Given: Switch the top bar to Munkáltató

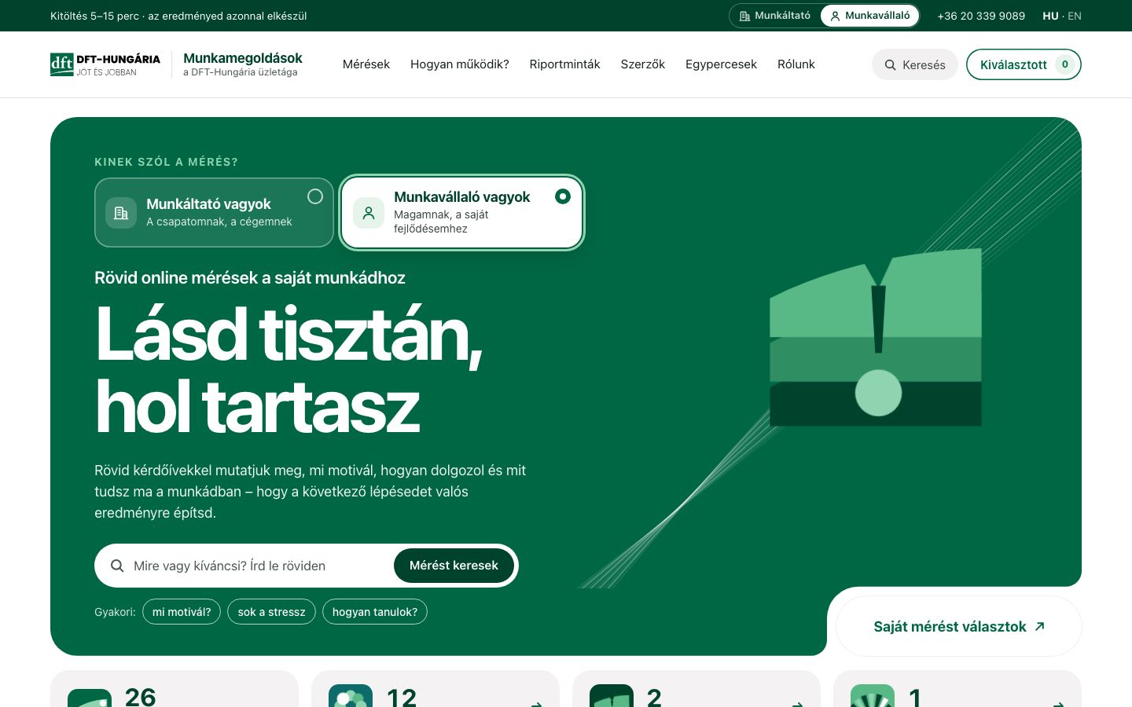Looking at the screenshot, I should 775,16.
